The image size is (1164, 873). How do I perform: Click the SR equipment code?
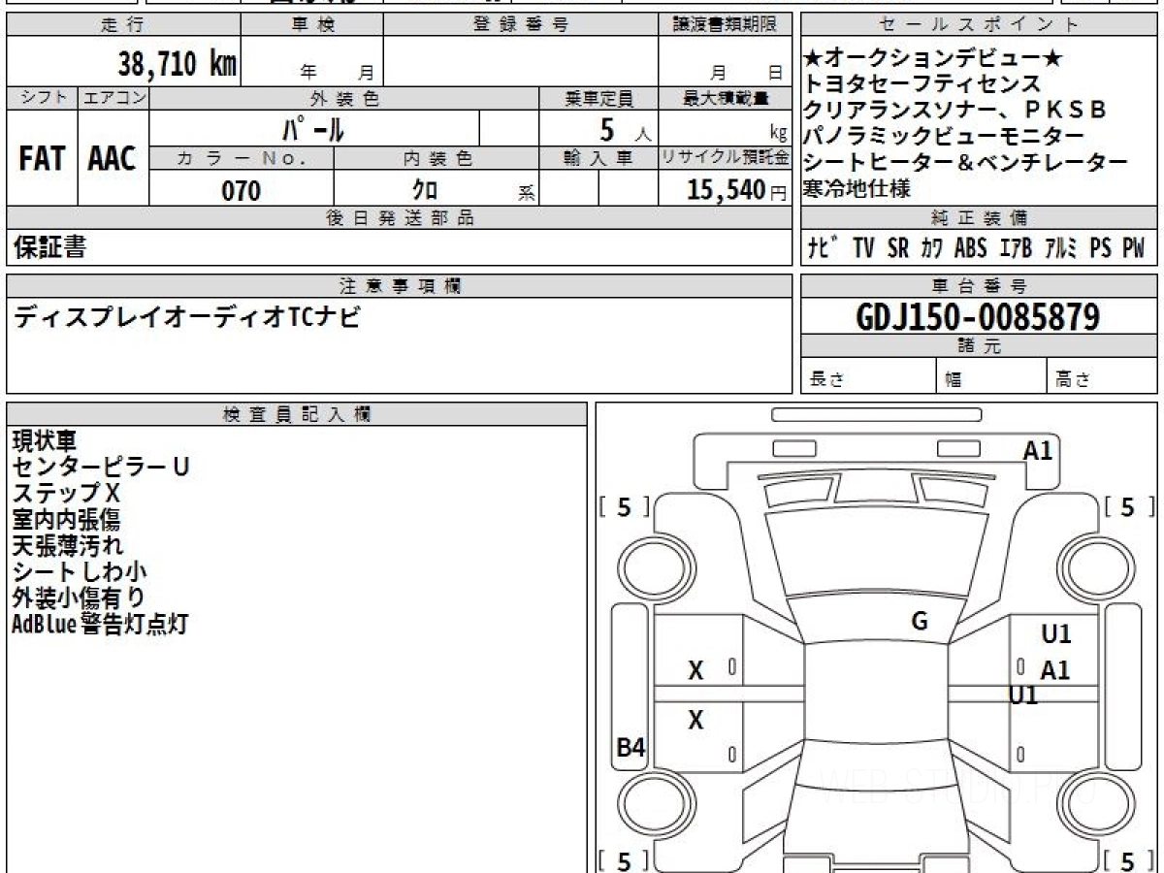898,248
